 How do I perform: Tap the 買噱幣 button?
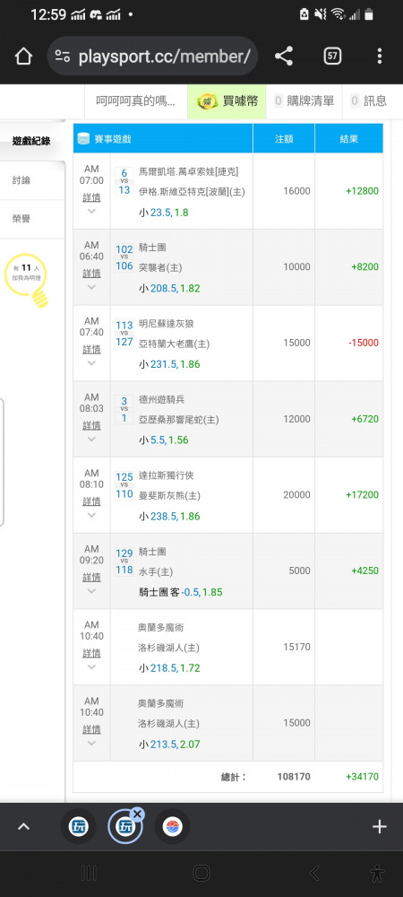(x=227, y=101)
